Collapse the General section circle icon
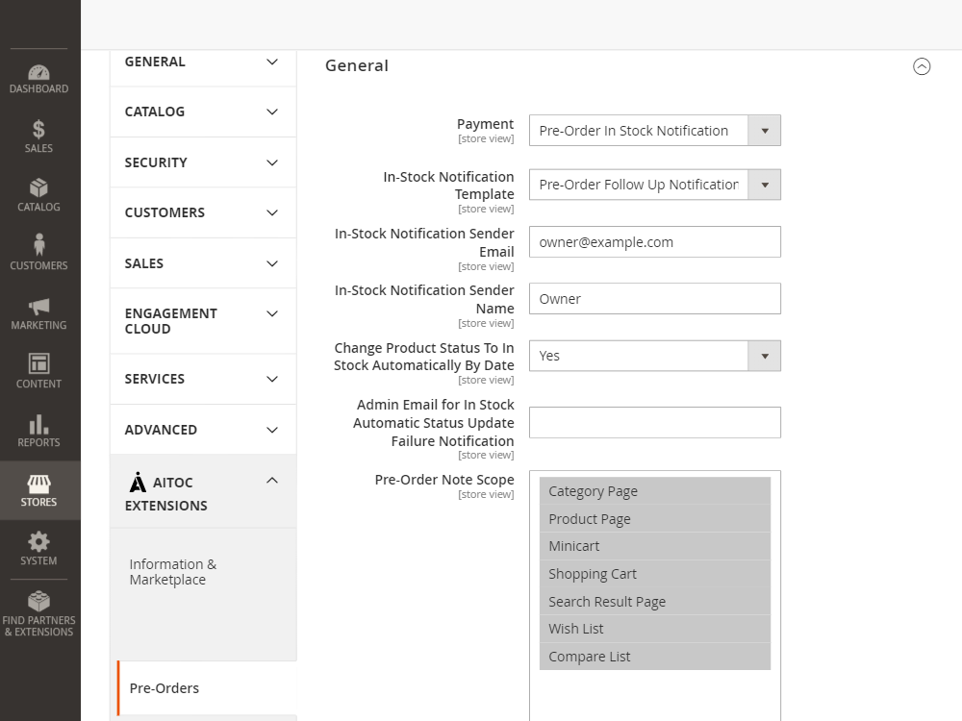Viewport: 962px width, 721px height. point(922,66)
